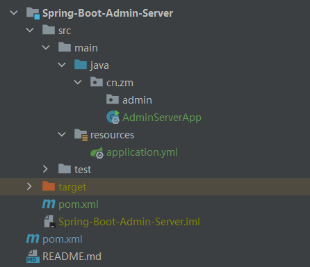Viewport: 310px width, 267px height.
Task: Select the resources folder label
Action: 112,135
